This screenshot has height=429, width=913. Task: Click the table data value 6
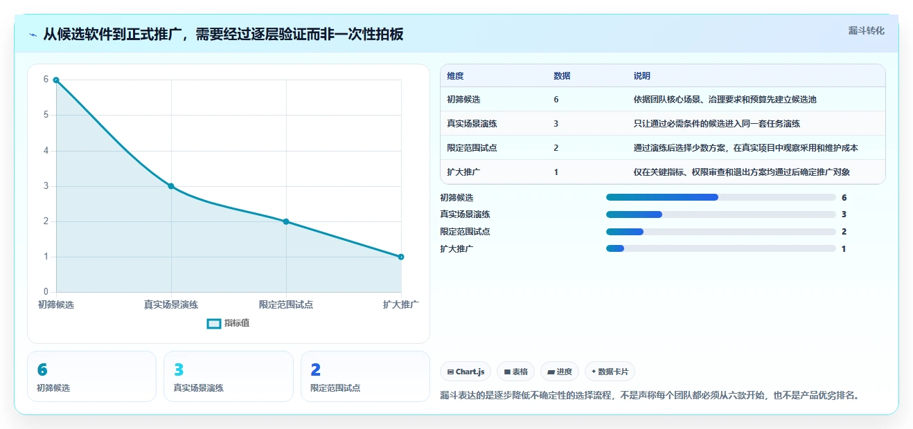(556, 100)
